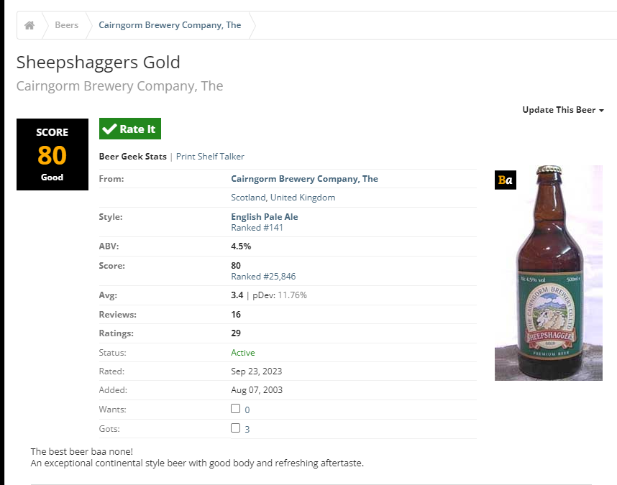Click the pDev value 11.76%
617x485 pixels.
tap(293, 295)
